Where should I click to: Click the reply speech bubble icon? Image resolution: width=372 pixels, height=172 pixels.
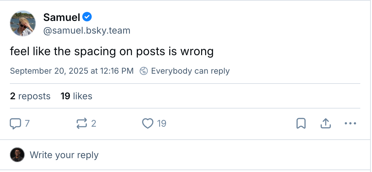tap(15, 124)
